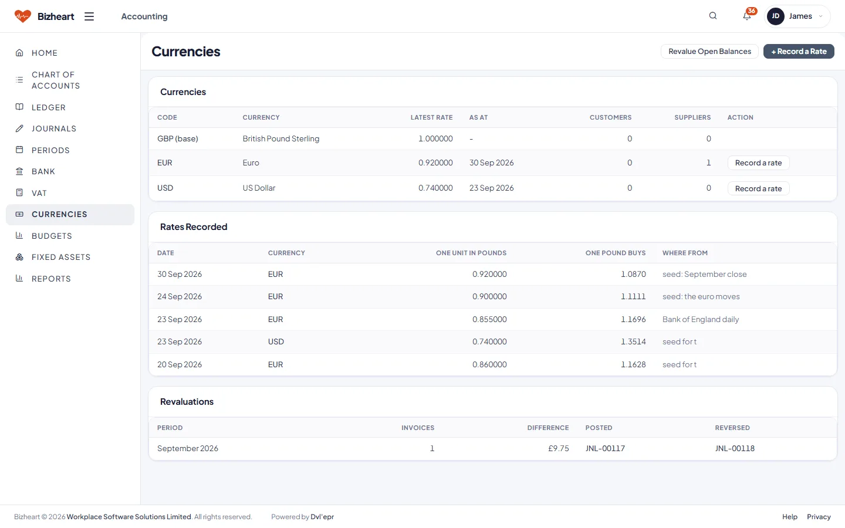
Task: Click the Revalue Open Balances button
Action: (709, 52)
